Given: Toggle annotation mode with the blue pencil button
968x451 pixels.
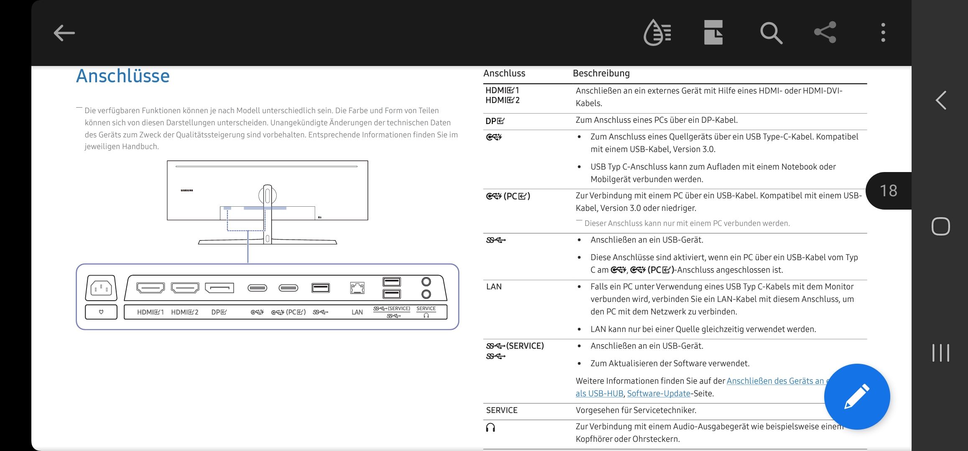Looking at the screenshot, I should [x=857, y=397].
